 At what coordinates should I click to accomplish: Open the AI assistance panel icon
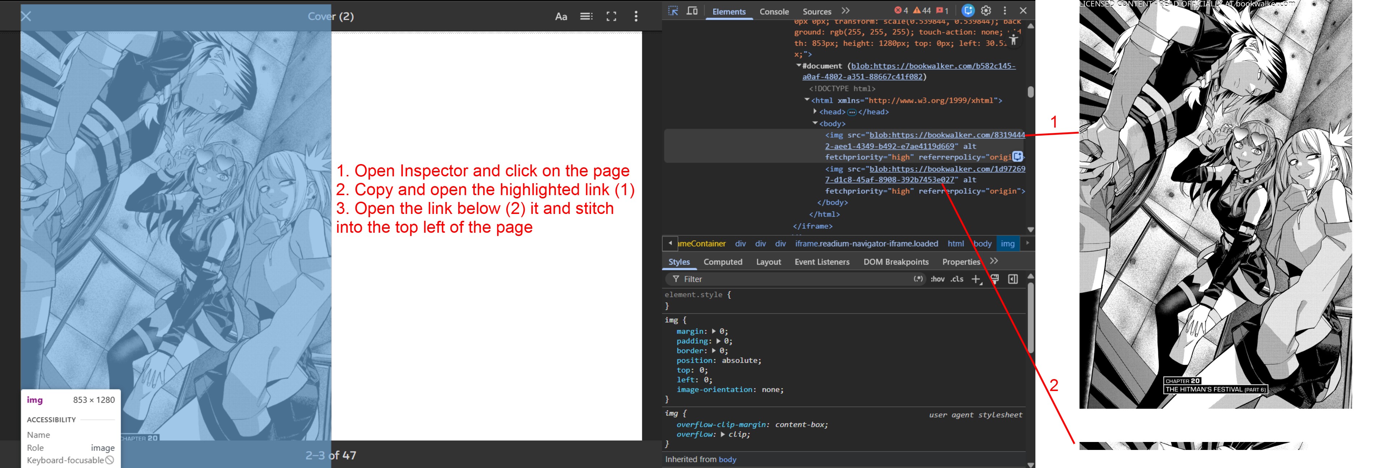coord(968,11)
